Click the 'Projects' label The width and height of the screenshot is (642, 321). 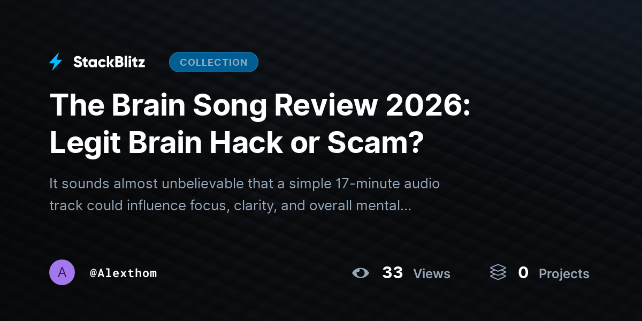(x=564, y=274)
